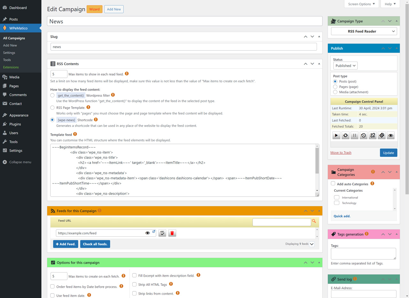Collapse the Publish panel
The width and height of the screenshot is (409, 298).
point(397,48)
